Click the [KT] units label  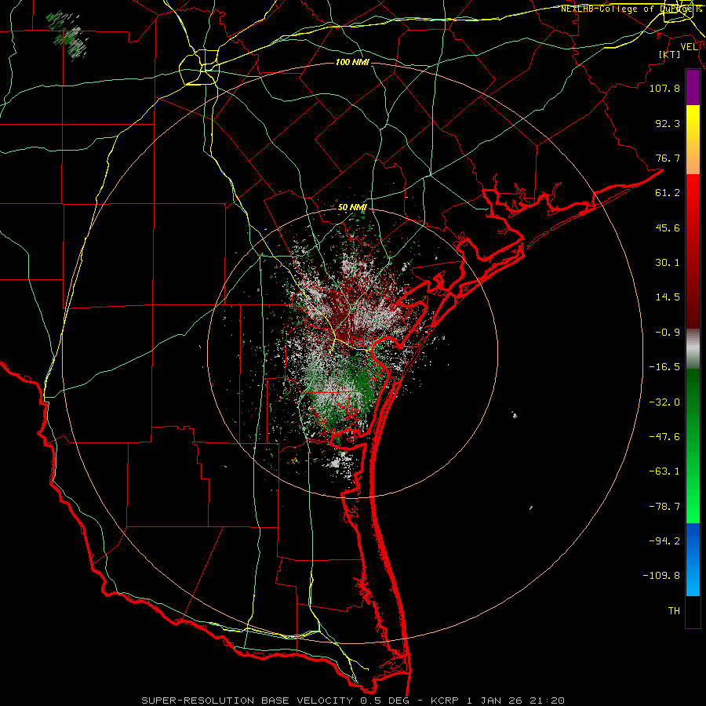pyautogui.click(x=670, y=54)
